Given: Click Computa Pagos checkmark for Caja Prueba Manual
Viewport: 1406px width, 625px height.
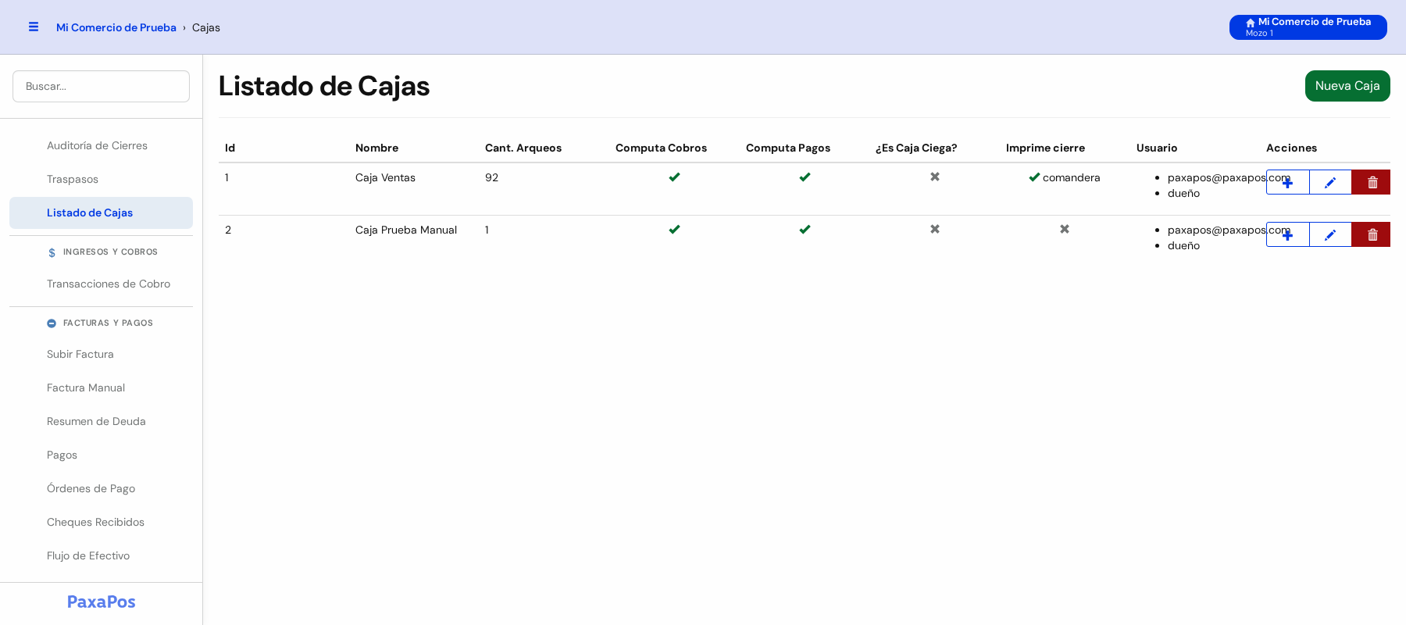Looking at the screenshot, I should point(805,230).
